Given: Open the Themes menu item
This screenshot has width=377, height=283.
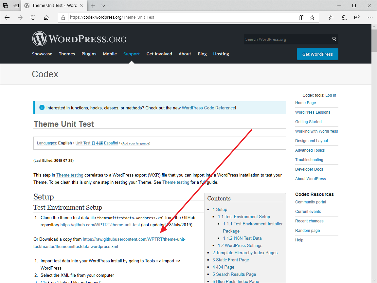Looking at the screenshot, I should (x=67, y=54).
